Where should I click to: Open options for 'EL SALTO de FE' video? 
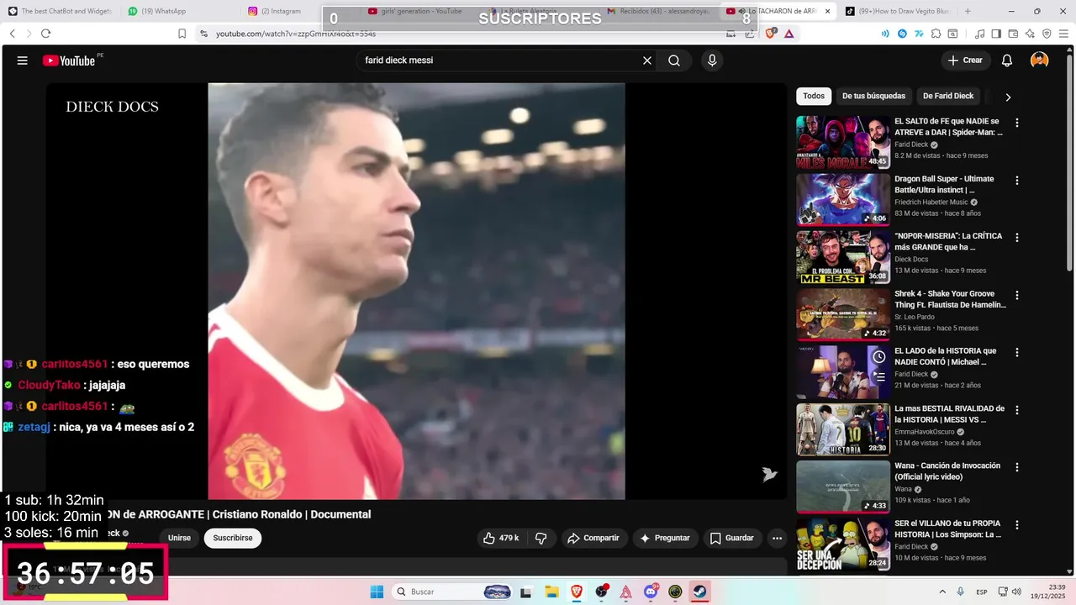(x=1017, y=123)
